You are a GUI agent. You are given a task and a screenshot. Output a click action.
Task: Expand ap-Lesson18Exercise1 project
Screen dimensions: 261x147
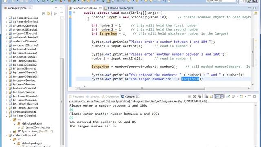7,18
